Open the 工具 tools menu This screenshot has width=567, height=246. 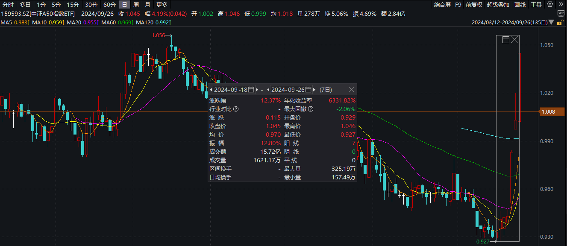[x=536, y=5]
